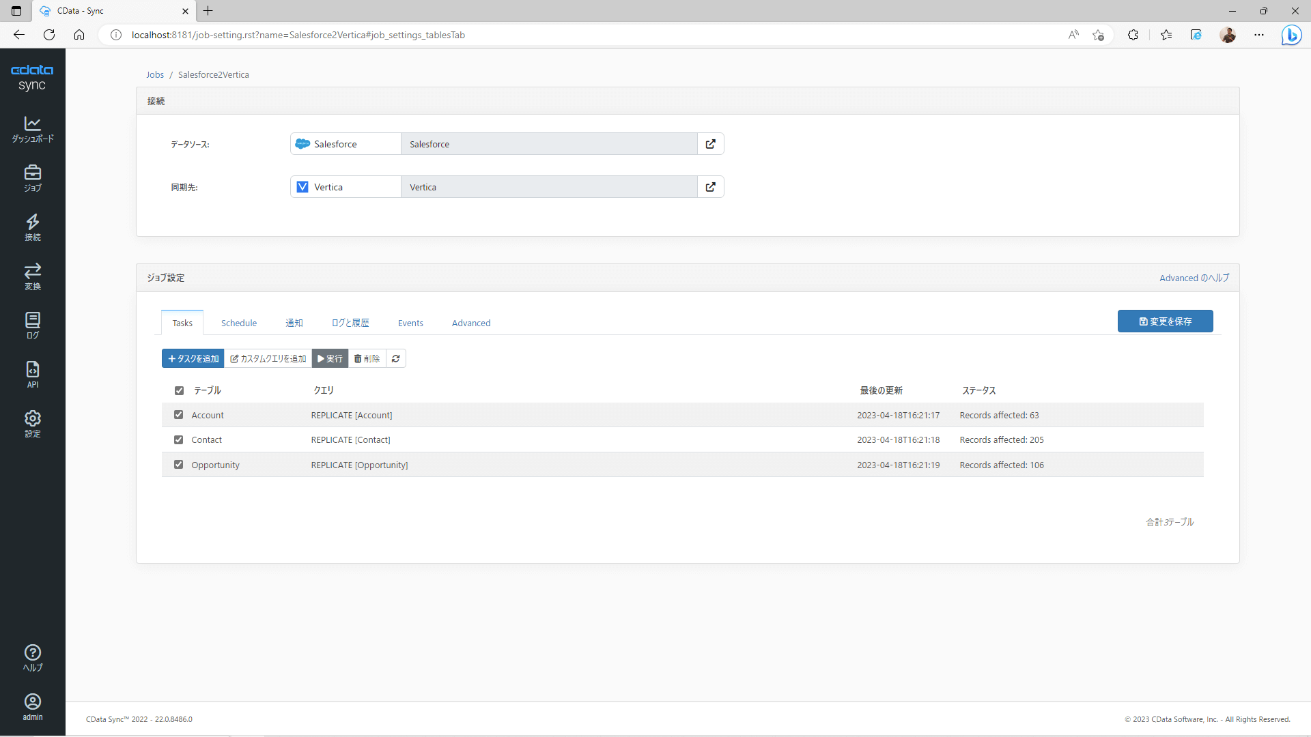
Task: Click the blue save changes button
Action: 1165,321
